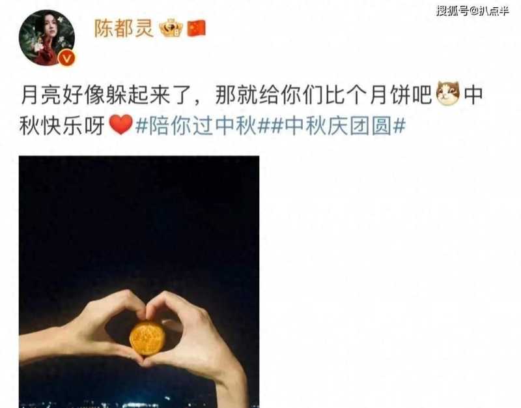Viewport: 521px width, 408px height.
Task: Click the text 那就给你们比个月饼吧
Action: 323,95
